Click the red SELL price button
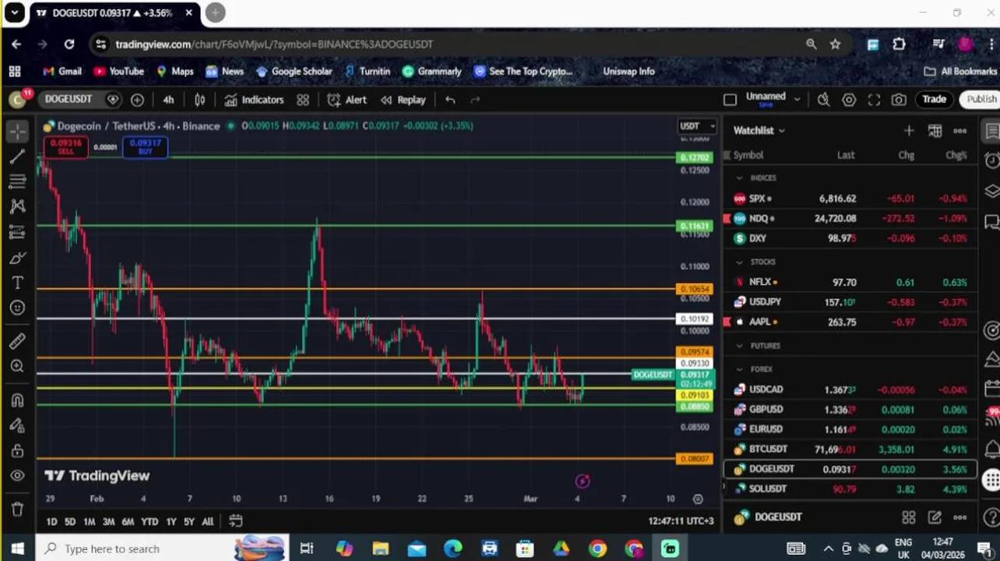Image resolution: width=1000 pixels, height=561 pixels. click(65, 146)
